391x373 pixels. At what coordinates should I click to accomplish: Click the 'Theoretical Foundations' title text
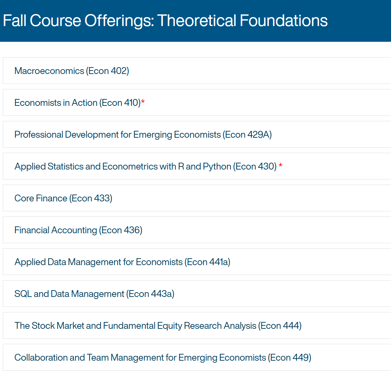pos(242,21)
